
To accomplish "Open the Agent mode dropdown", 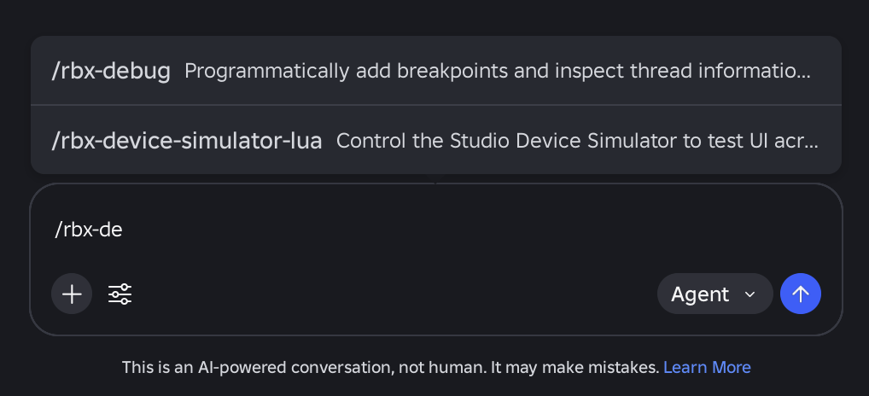I will pos(715,294).
